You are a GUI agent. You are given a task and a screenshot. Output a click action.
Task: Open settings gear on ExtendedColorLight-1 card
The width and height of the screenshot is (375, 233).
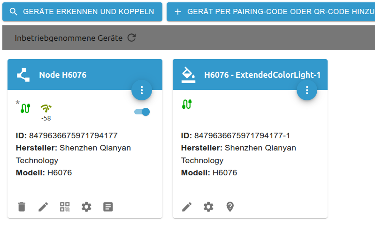click(208, 207)
